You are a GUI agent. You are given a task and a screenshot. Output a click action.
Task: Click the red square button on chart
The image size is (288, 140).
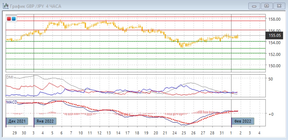click(9, 19)
